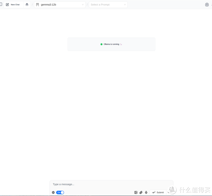212x196 pixels.
Task: Attach a file with the paperclip icon
Action: tap(141, 192)
